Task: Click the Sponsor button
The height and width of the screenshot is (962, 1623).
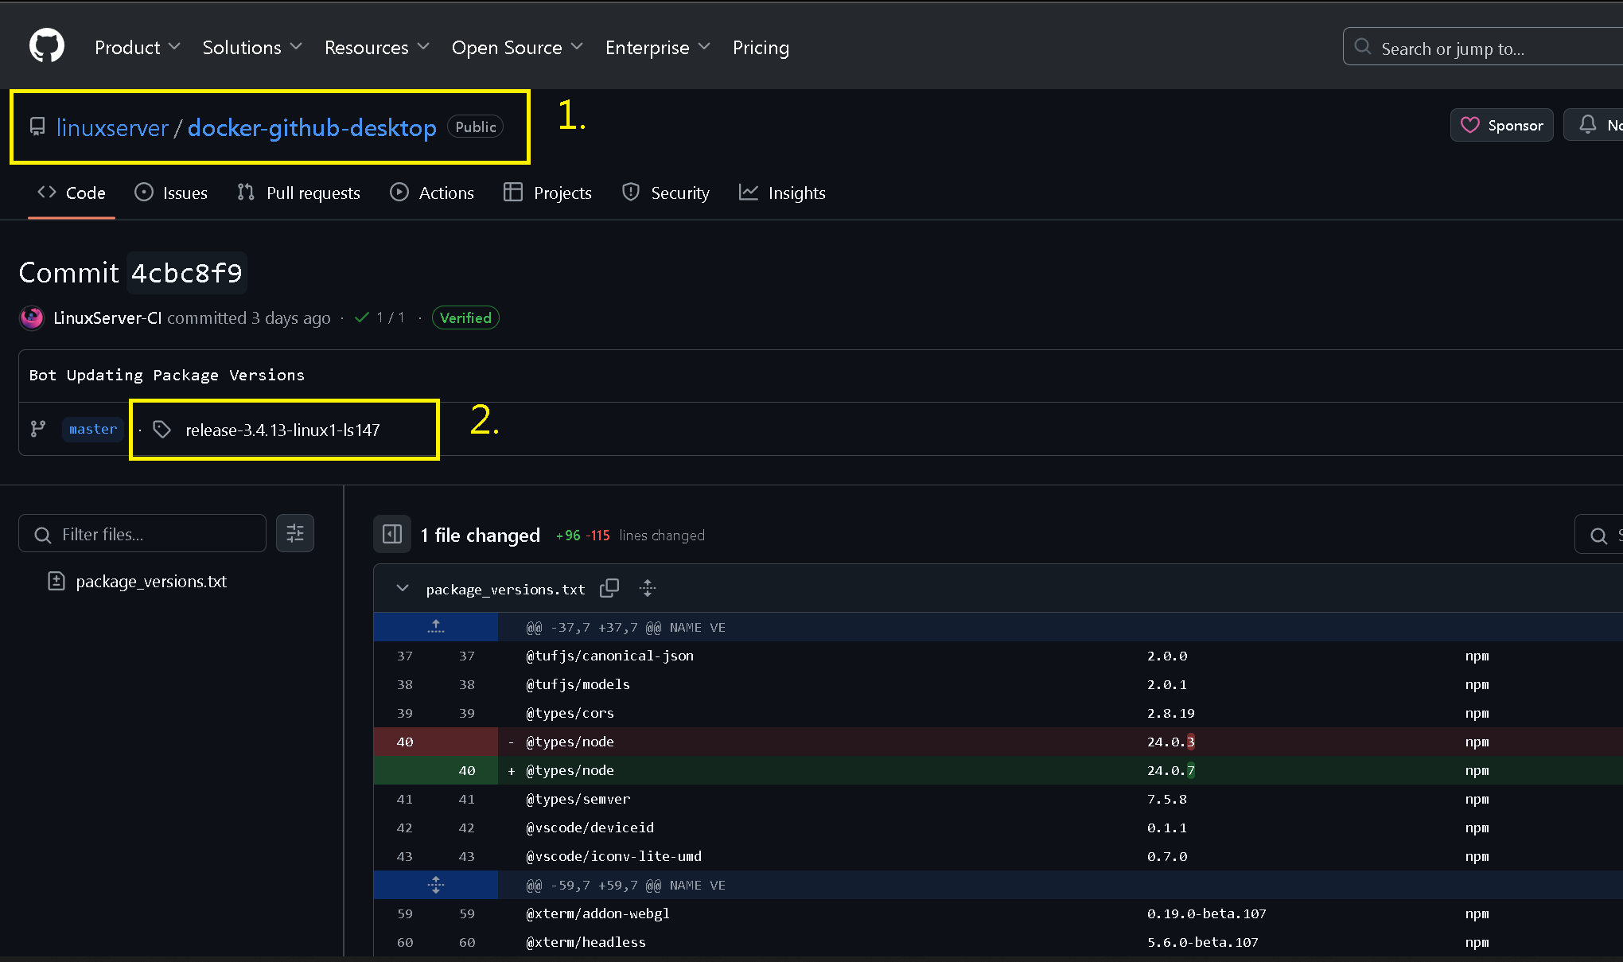Action: tap(1501, 125)
